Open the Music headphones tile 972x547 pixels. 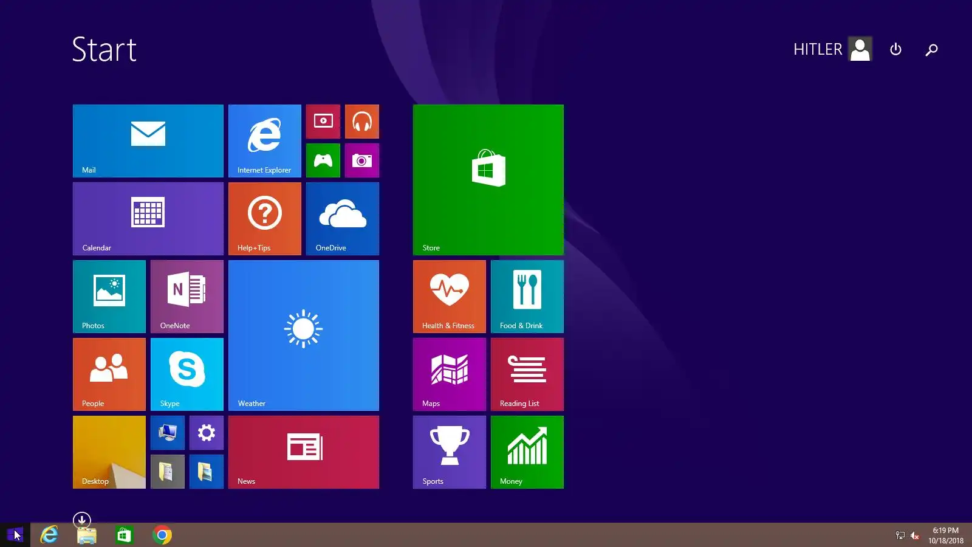[x=362, y=122]
